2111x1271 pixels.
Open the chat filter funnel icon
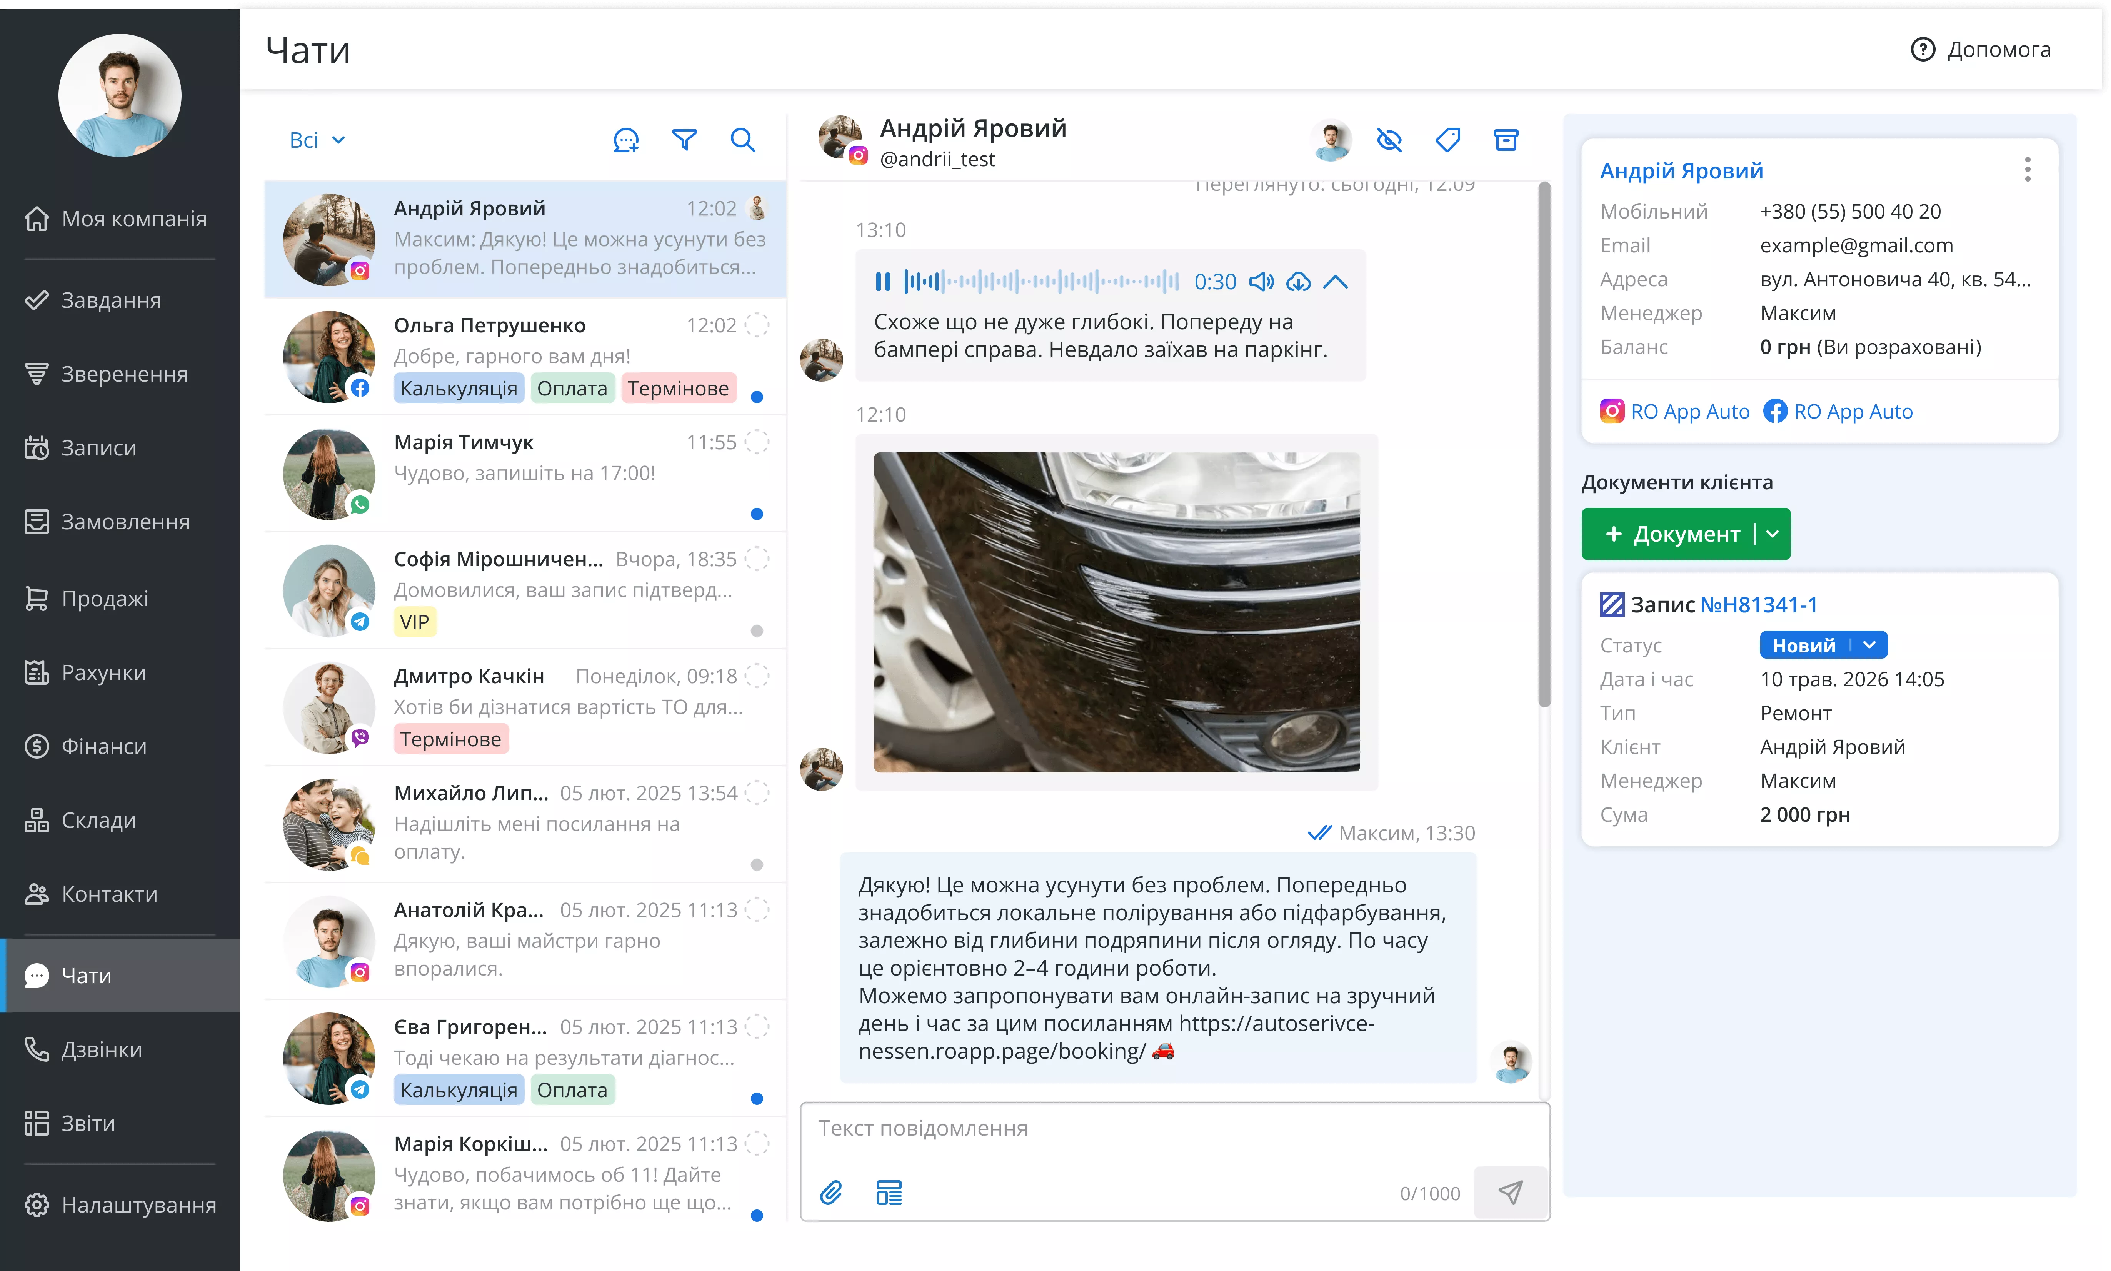coord(684,140)
